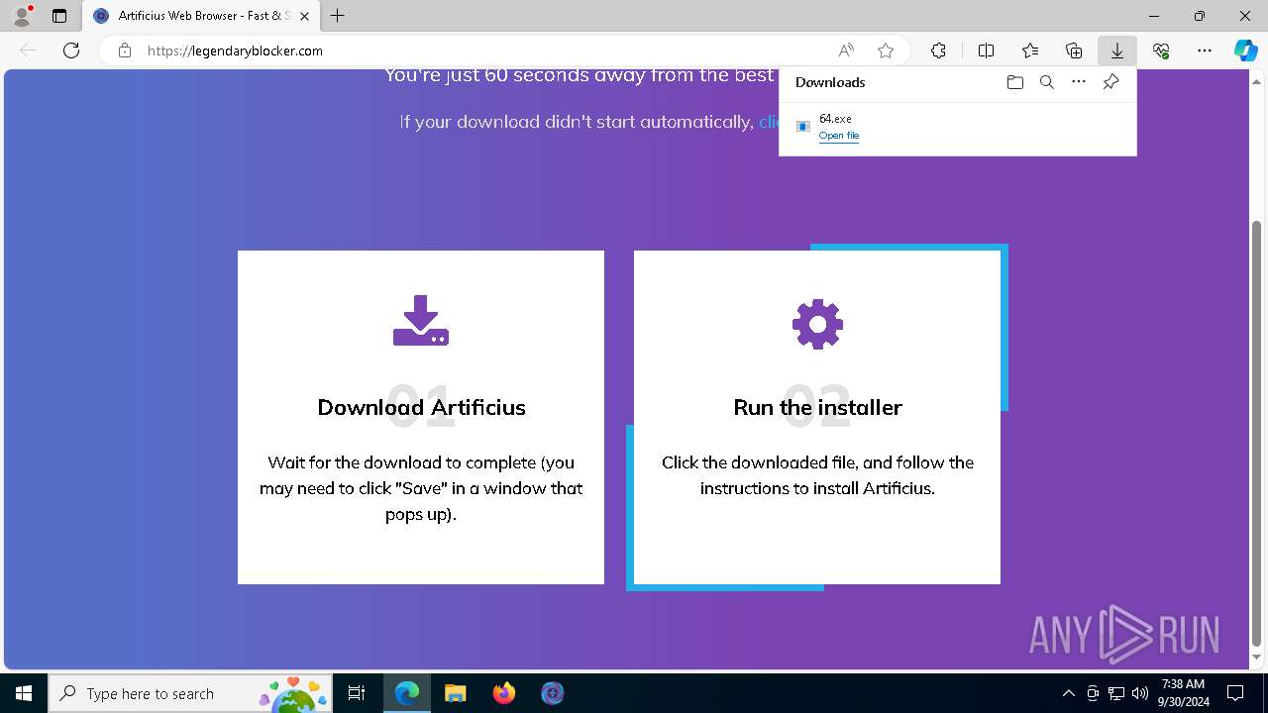Open Collections icon
Viewport: 1268px width, 713px height.
click(x=1074, y=51)
